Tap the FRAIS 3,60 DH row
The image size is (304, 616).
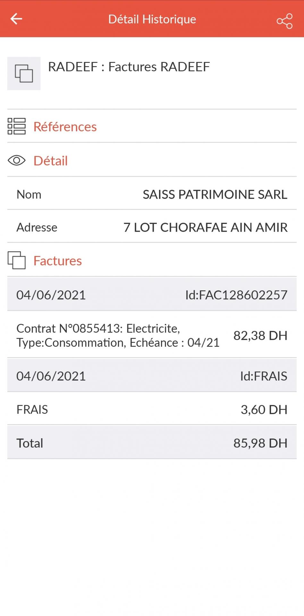pyautogui.click(x=152, y=409)
